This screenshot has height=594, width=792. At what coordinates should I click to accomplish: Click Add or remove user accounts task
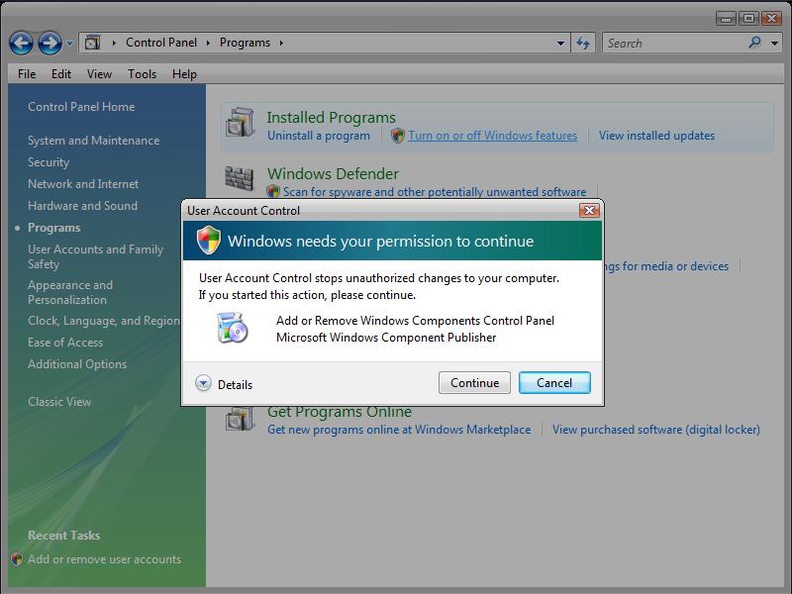pyautogui.click(x=105, y=559)
